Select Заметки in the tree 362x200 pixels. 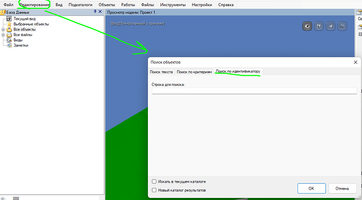[x=21, y=46]
